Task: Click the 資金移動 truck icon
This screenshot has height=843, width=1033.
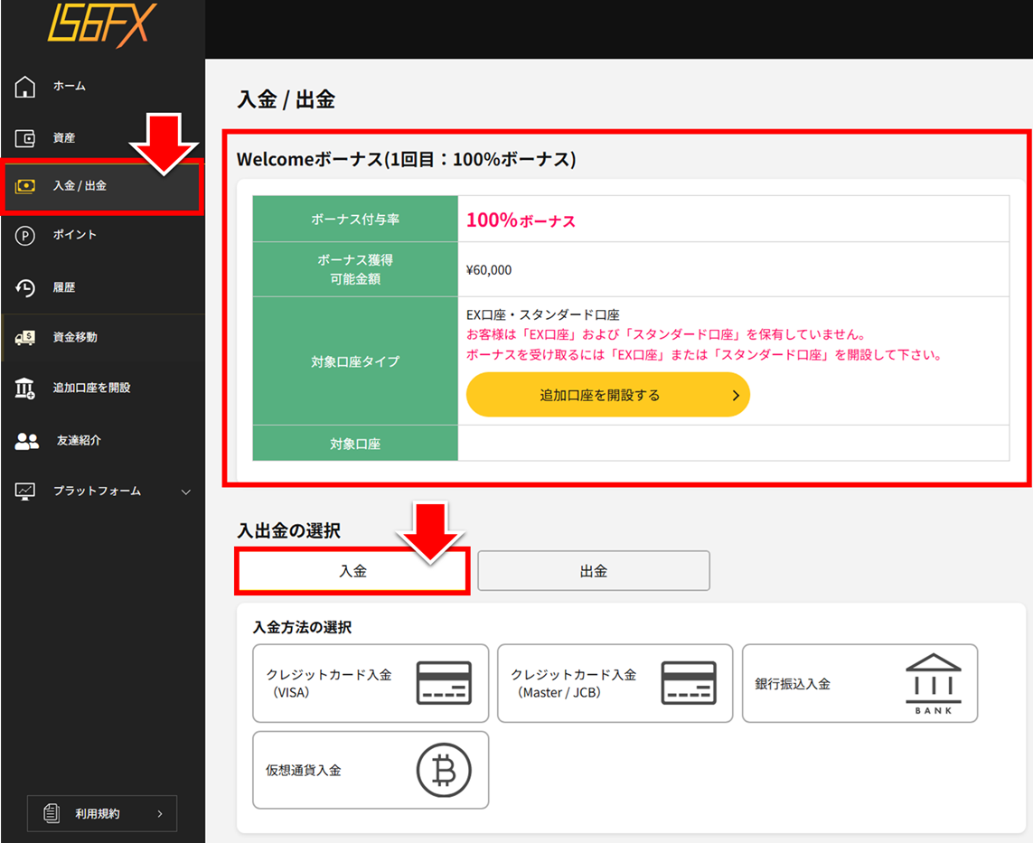Action: tap(25, 338)
